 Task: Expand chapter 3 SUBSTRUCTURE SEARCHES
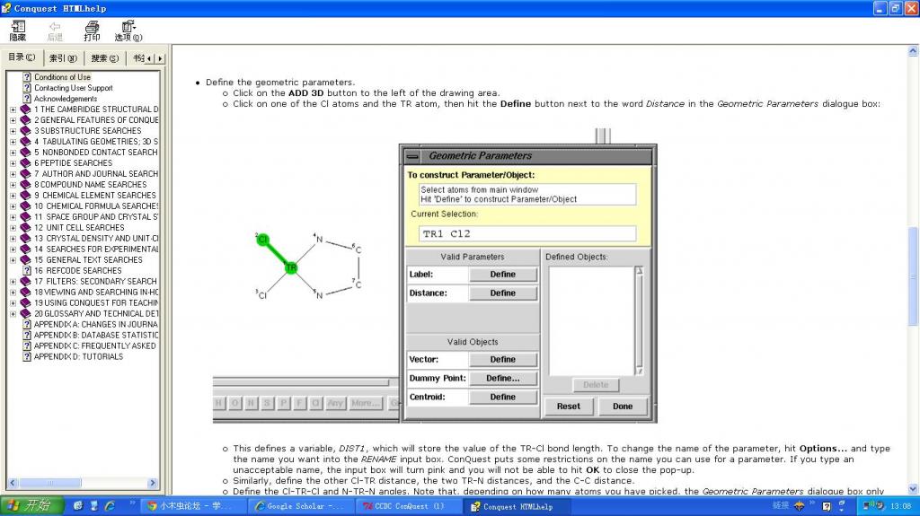(x=13, y=131)
